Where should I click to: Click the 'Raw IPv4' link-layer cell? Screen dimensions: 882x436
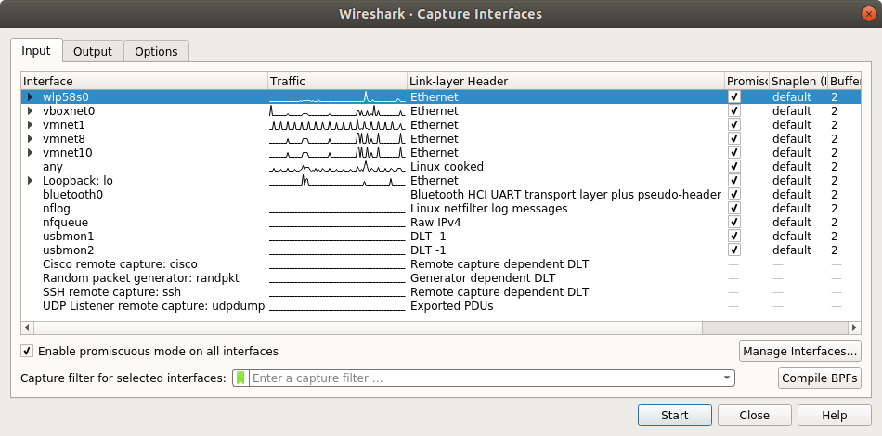point(436,222)
